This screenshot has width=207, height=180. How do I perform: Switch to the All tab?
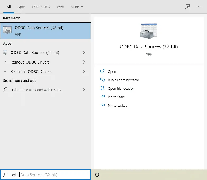[8, 7]
